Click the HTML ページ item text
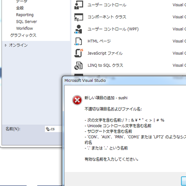 (99, 41)
